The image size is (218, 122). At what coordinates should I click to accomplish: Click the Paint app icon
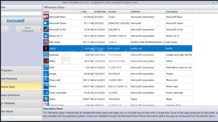[46, 68]
